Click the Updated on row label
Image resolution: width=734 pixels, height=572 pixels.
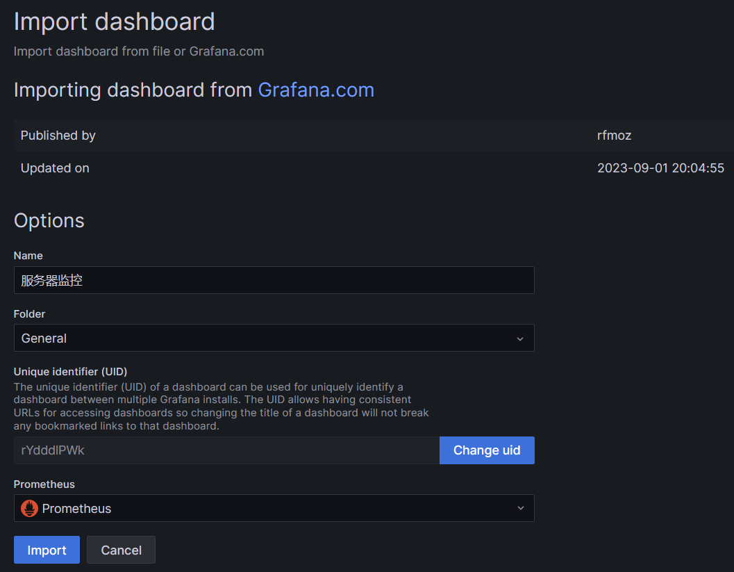pyautogui.click(x=55, y=168)
